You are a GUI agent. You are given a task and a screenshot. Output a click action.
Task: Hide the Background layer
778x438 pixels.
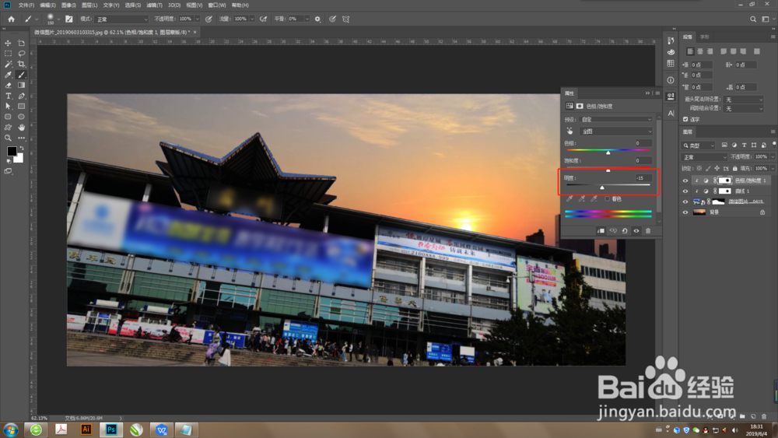(x=685, y=212)
